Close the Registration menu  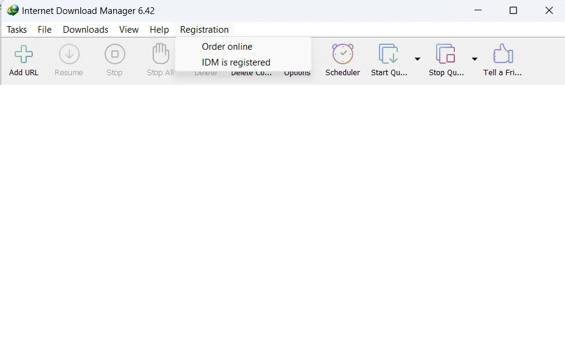tap(204, 30)
